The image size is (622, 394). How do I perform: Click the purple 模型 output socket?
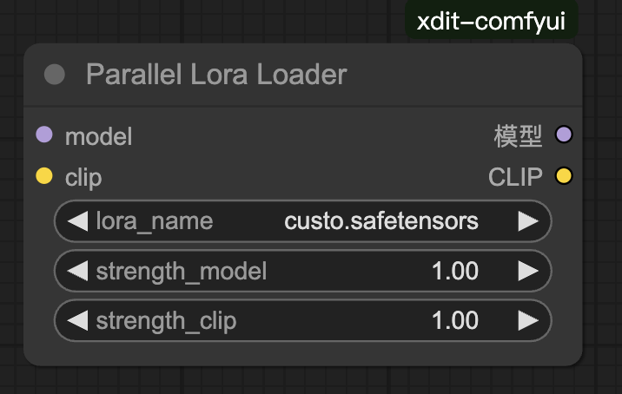563,135
